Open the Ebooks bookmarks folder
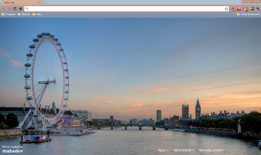Viewport: 261px width, 155px height. tap(24, 14)
